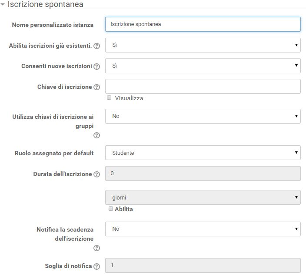
Task: Enable the Abilita checkbox for enrolment duration
Action: pyautogui.click(x=111, y=209)
